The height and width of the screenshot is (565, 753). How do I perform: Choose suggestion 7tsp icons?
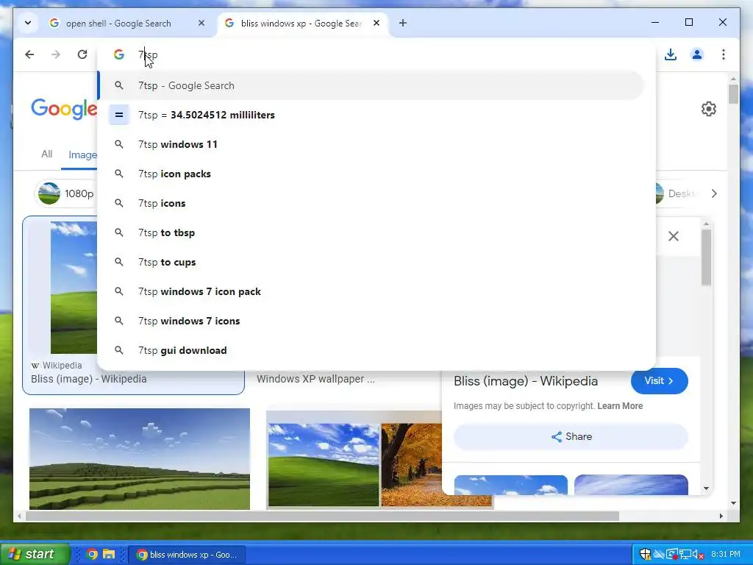click(x=371, y=203)
